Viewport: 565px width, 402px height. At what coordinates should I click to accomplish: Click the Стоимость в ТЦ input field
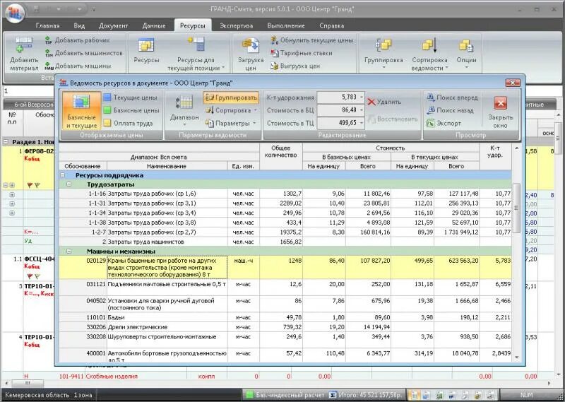(338, 123)
